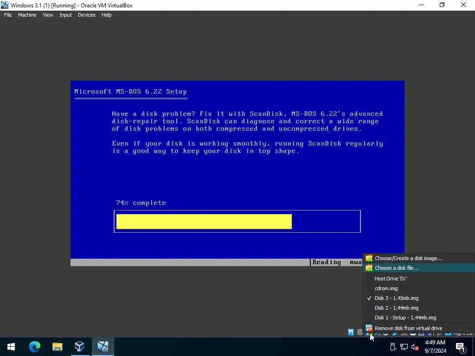Click the 4:49 AM clock in tray

[435, 343]
